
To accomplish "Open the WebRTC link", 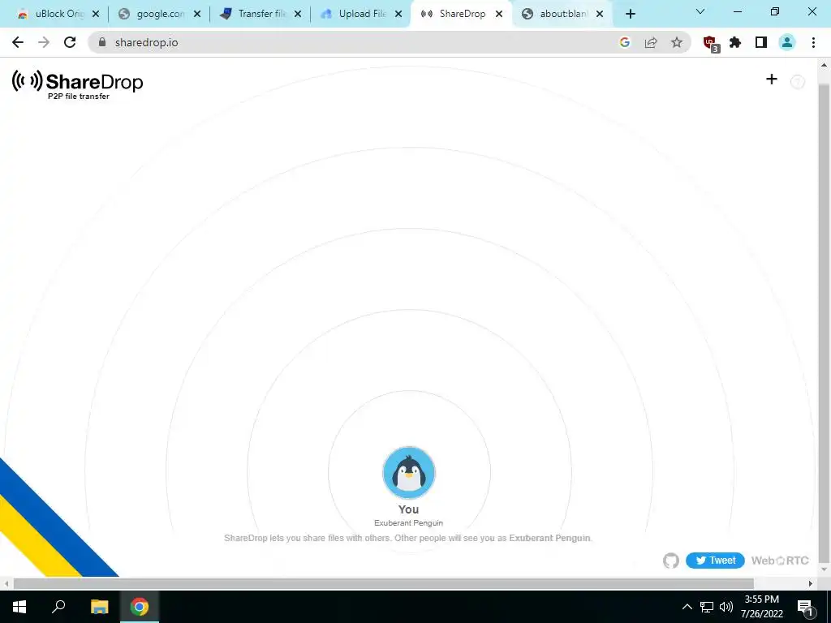I will [x=780, y=561].
